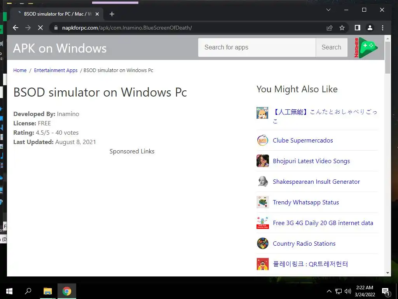This screenshot has height=299, width=398.
Task: Share this page via share icon
Action: pos(330,28)
